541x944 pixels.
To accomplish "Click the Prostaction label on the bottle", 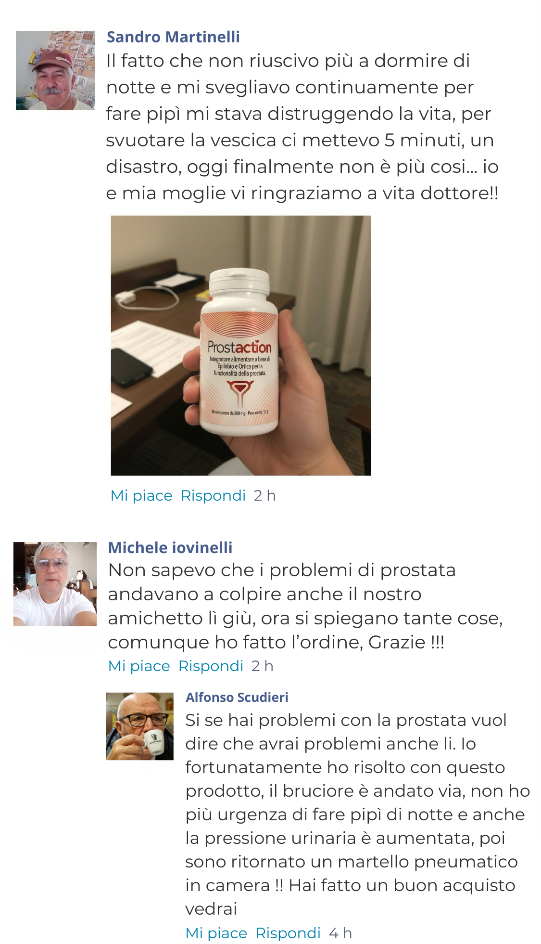I will point(239,347).
